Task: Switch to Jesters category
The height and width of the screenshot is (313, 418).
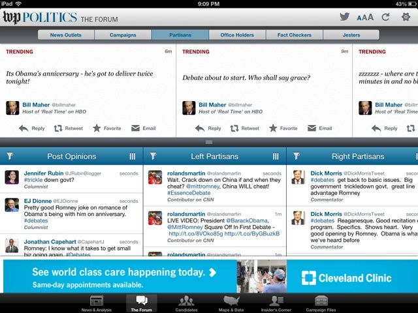Action: [351, 35]
